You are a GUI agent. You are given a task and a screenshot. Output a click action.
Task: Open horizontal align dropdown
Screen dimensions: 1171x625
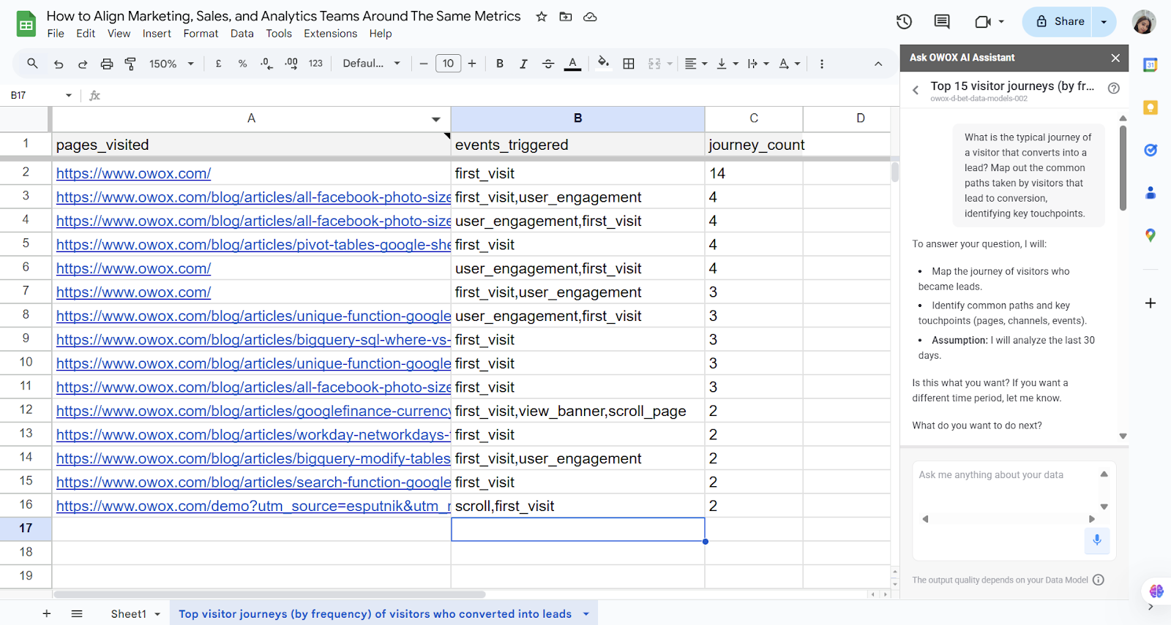[696, 64]
